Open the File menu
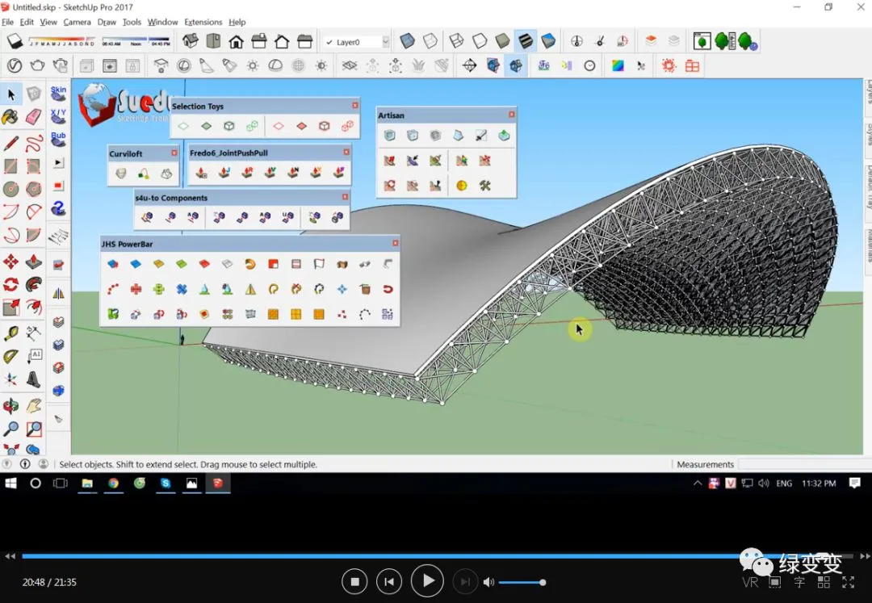This screenshot has height=603, width=872. [x=8, y=22]
